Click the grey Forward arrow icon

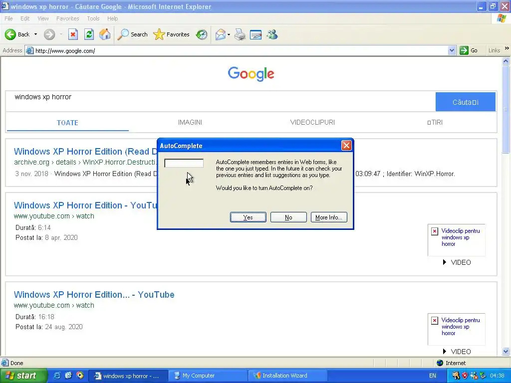pos(49,34)
